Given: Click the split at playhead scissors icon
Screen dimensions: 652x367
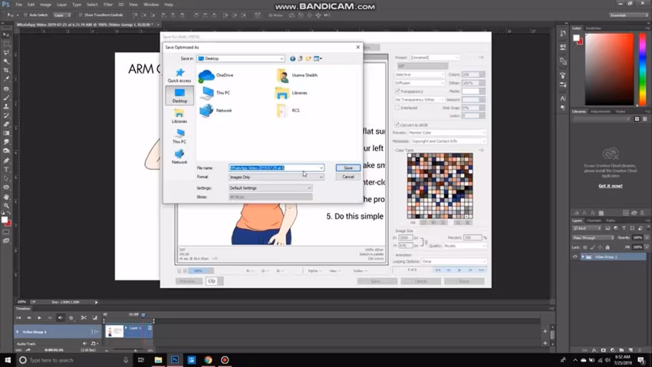Looking at the screenshot, I should [84, 318].
